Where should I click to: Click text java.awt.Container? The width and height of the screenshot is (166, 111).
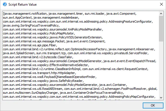(x=113, y=85)
